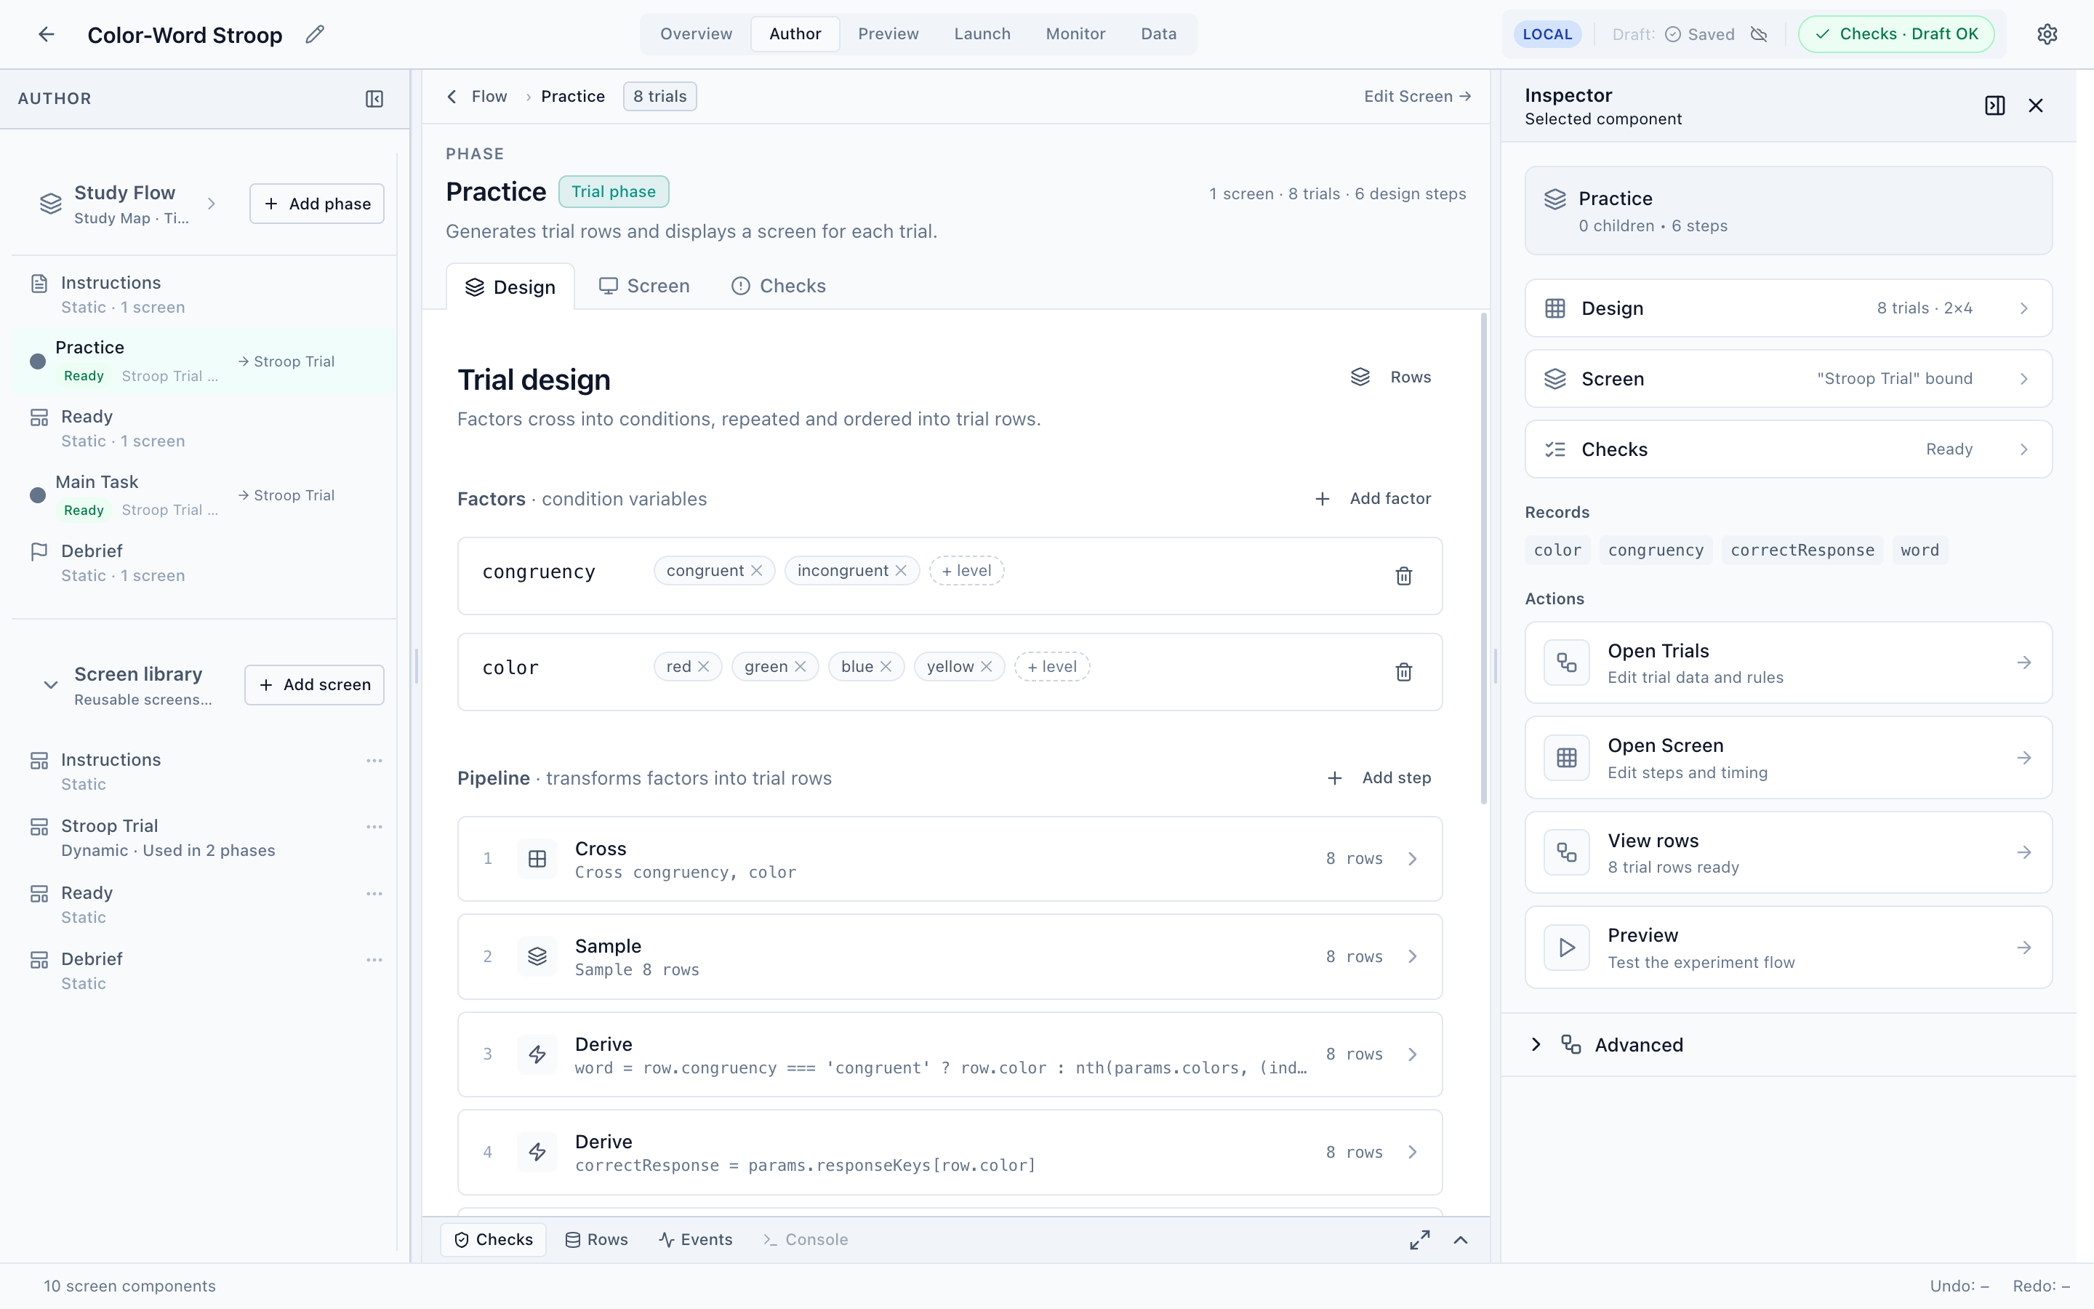The height and width of the screenshot is (1309, 2094).
Task: Switch to the Overview tab
Action: click(x=696, y=35)
